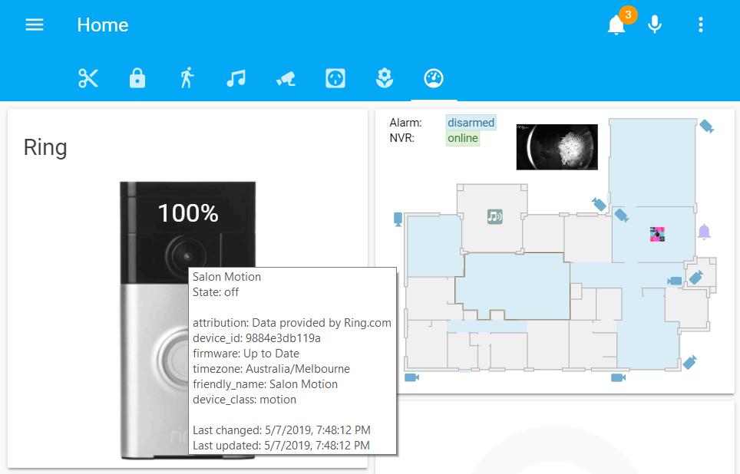Click the camera icon at the bottom-center of the floorplan

[617, 379]
